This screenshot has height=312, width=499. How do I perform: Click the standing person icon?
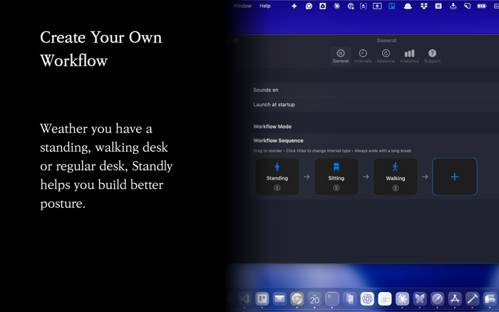click(277, 167)
